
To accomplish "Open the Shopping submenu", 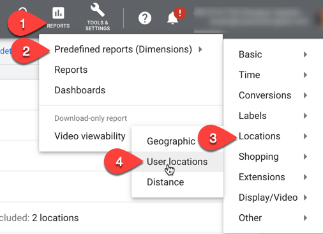I will tap(273, 157).
